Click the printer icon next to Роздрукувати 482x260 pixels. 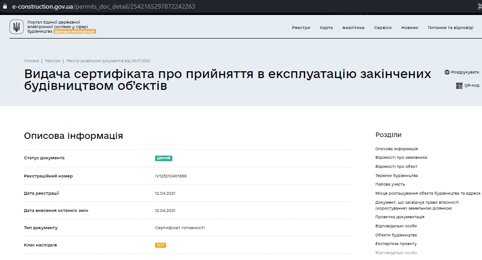point(447,72)
